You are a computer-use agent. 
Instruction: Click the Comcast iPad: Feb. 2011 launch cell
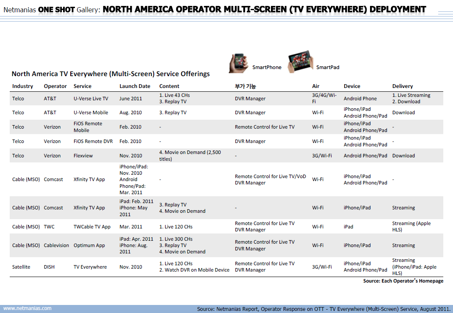pos(136,208)
